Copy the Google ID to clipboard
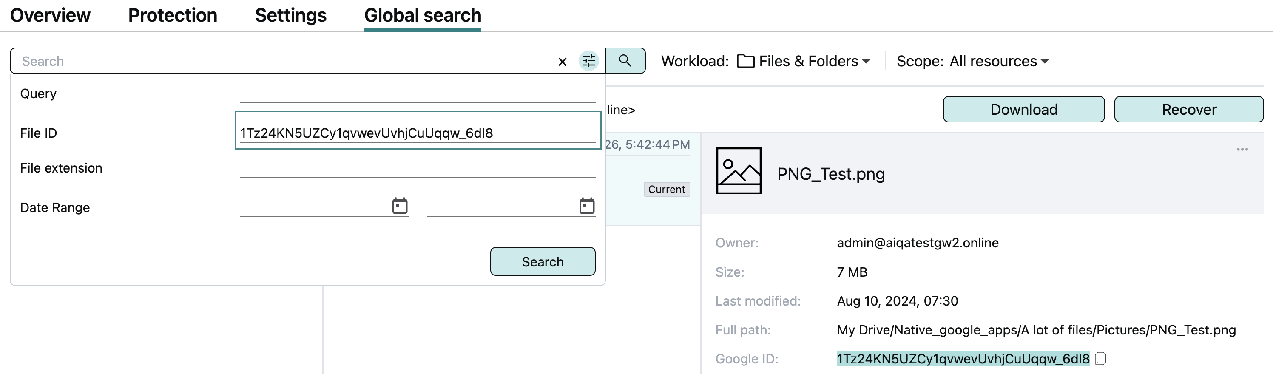 1100,358
